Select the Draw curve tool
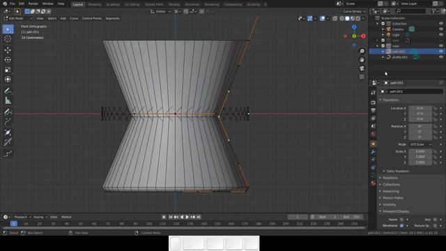This screenshot has width=446, height=251. tap(8, 112)
